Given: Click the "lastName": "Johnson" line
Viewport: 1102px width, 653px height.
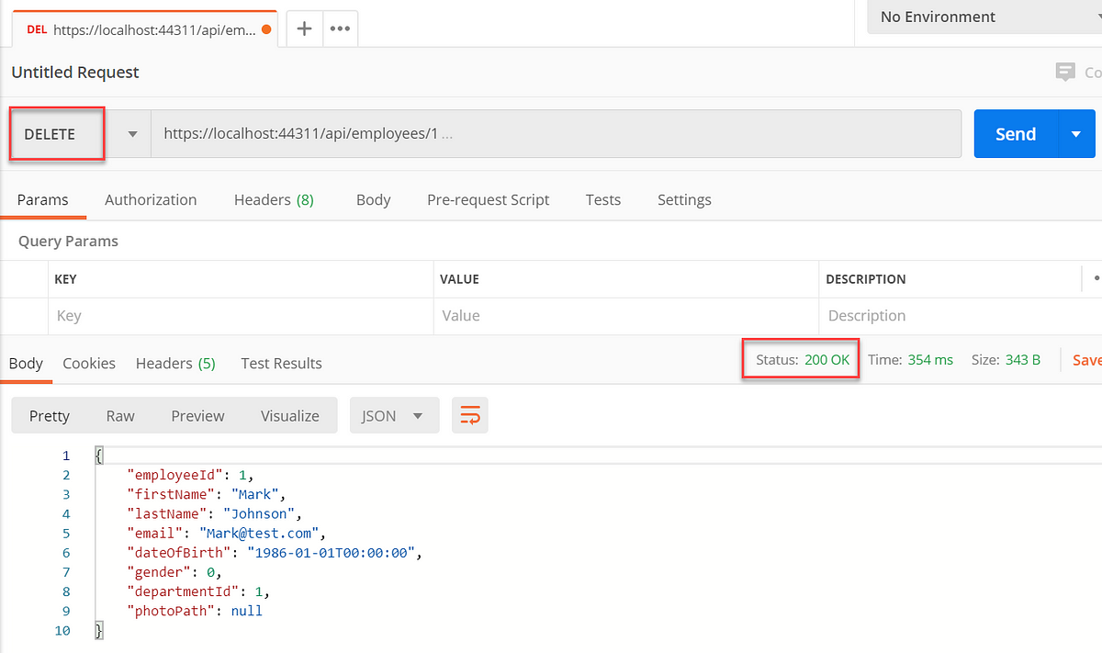Looking at the screenshot, I should (x=215, y=513).
